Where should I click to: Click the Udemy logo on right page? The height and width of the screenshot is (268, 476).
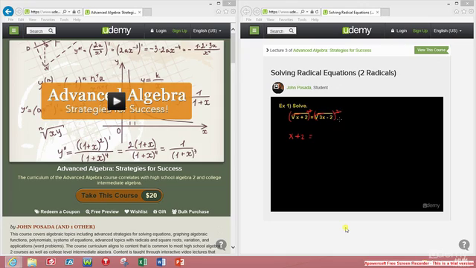[357, 31]
